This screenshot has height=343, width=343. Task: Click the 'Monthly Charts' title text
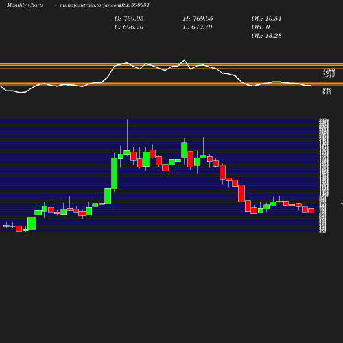(x=25, y=5)
